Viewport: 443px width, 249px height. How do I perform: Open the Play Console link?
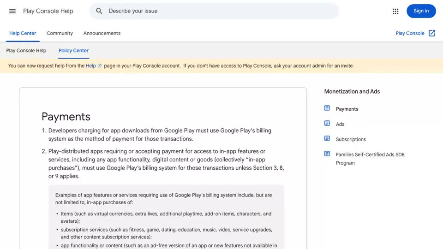coord(410,33)
